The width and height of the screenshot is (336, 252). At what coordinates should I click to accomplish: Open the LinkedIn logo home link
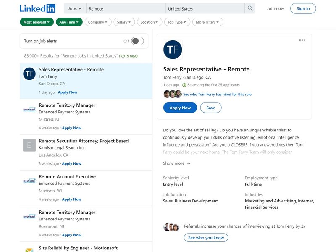[37, 8]
